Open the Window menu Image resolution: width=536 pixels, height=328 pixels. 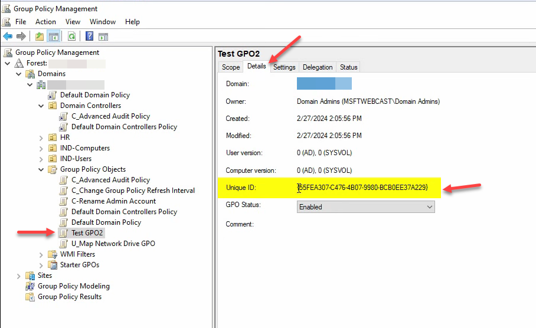click(103, 22)
